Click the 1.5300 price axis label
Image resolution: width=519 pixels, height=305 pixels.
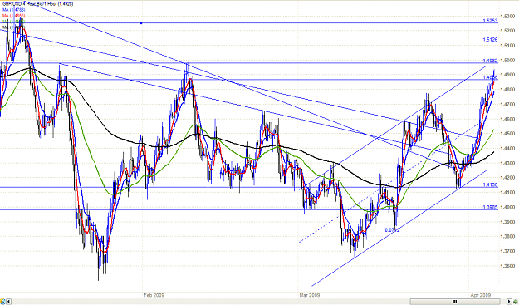pos(507,16)
